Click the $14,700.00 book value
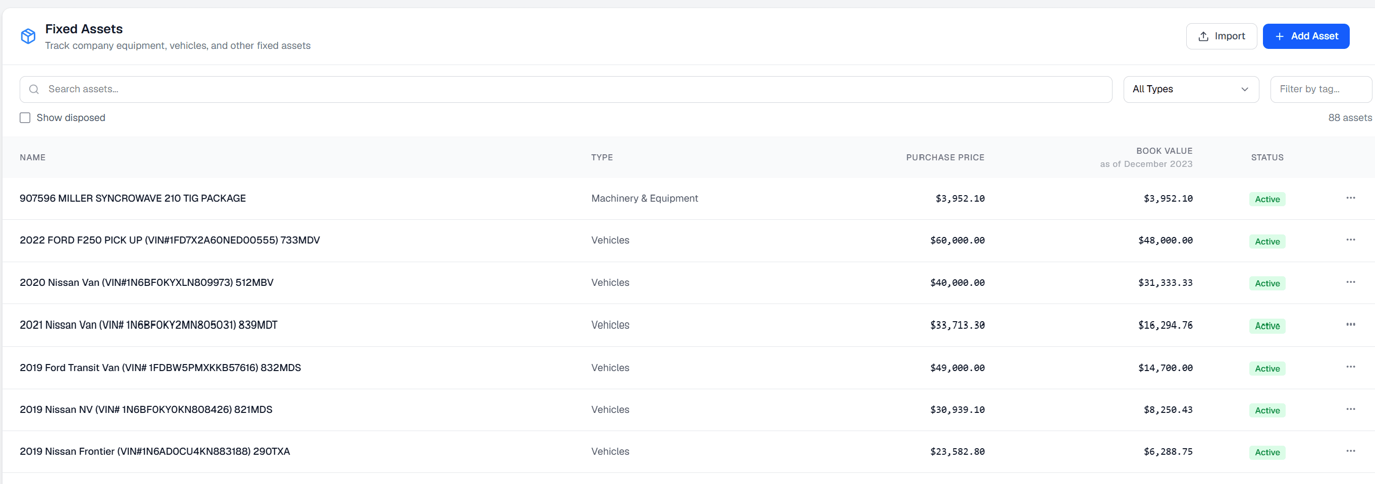This screenshot has width=1375, height=484. tap(1165, 368)
